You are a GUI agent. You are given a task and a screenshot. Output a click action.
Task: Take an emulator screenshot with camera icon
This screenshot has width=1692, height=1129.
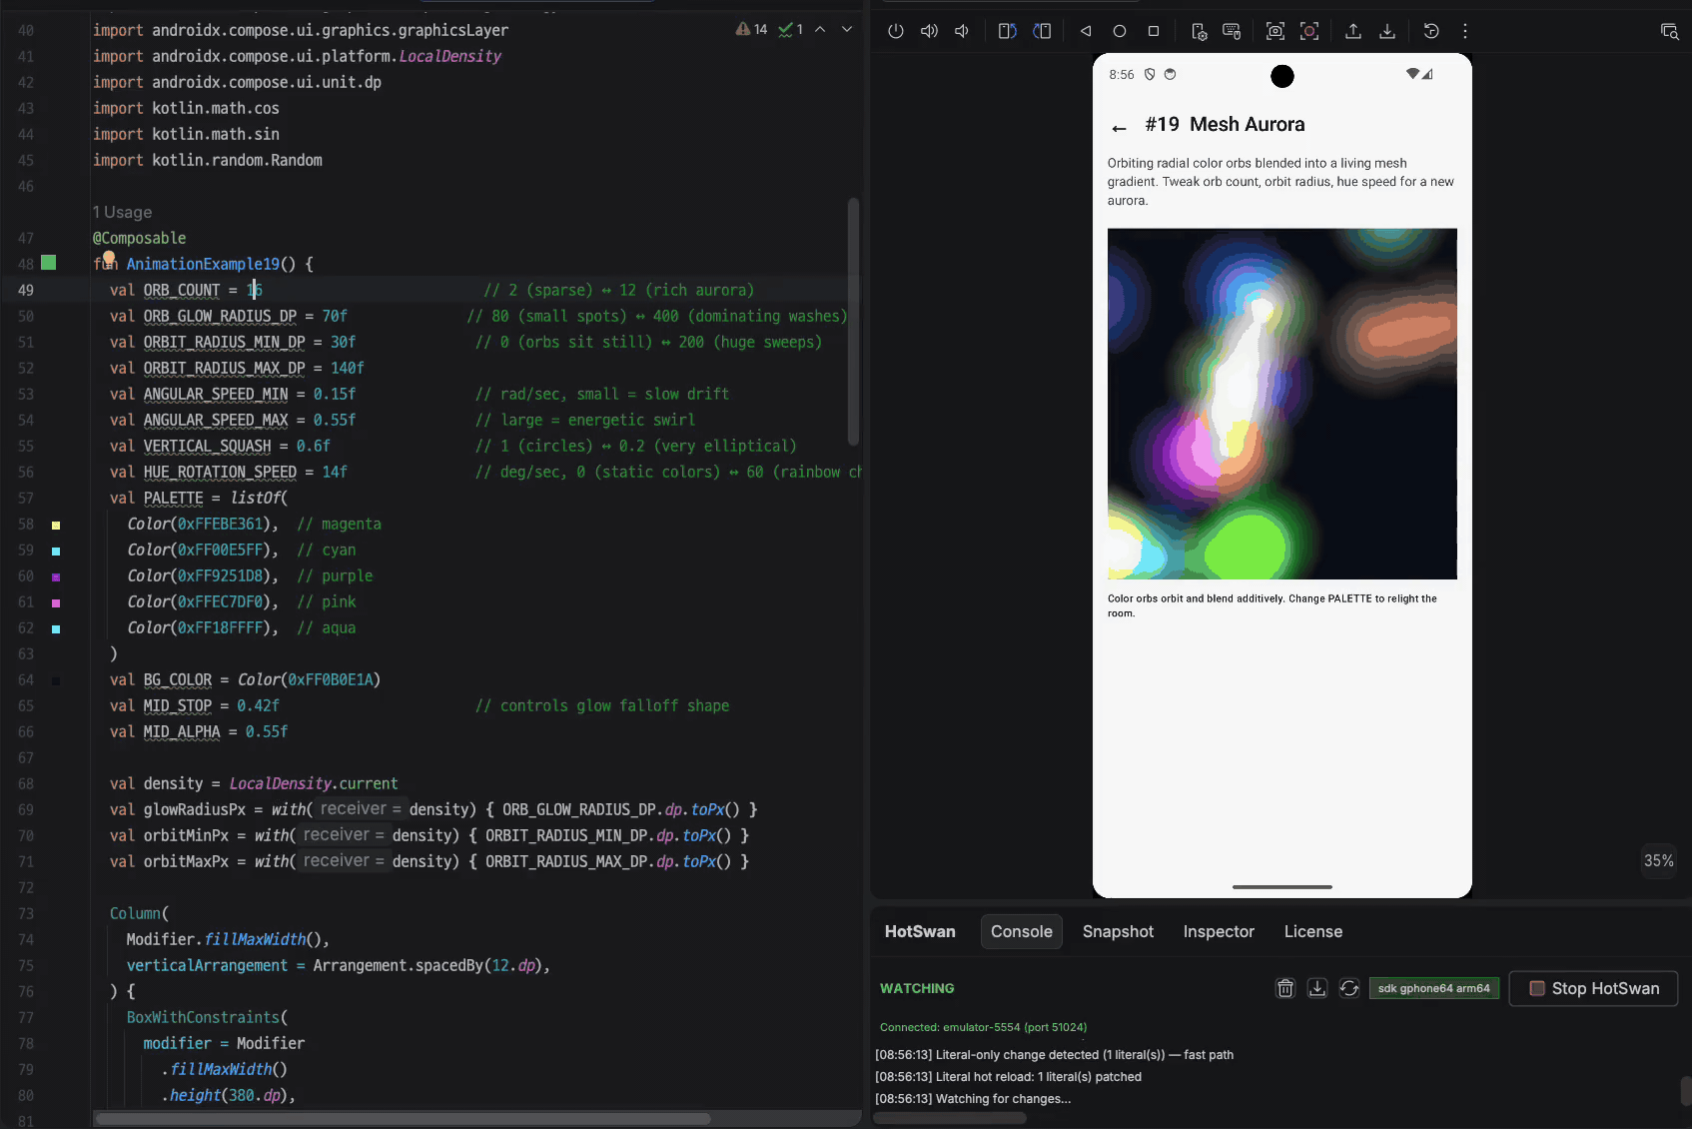pyautogui.click(x=1275, y=31)
